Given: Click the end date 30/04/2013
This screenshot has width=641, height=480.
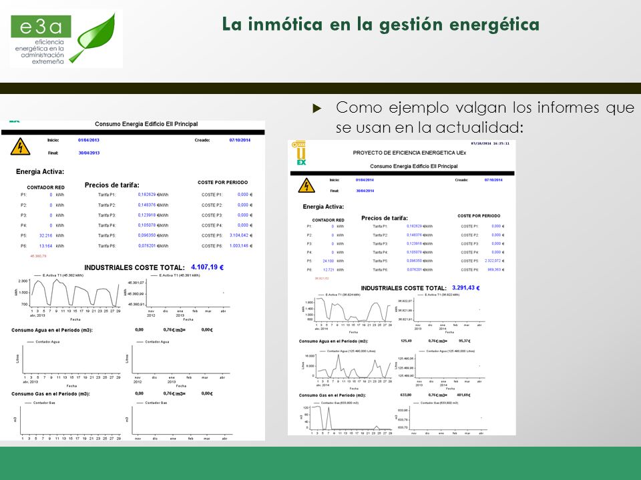Looking at the screenshot, I should point(89,153).
